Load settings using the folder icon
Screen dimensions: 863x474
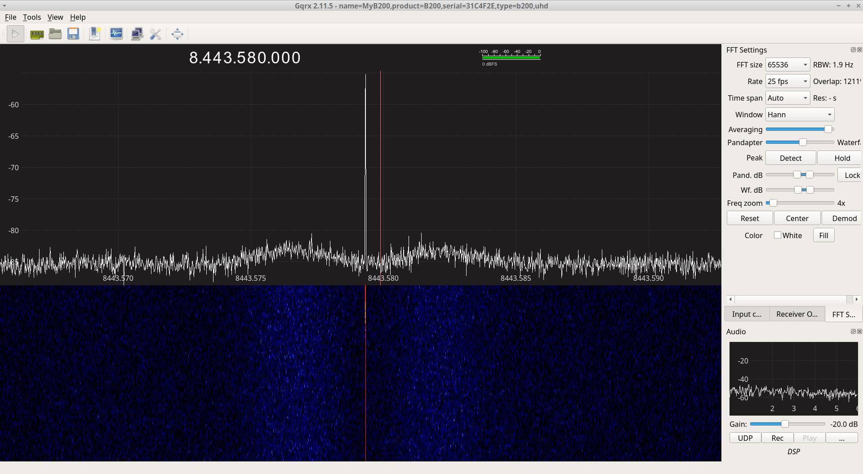(x=55, y=34)
